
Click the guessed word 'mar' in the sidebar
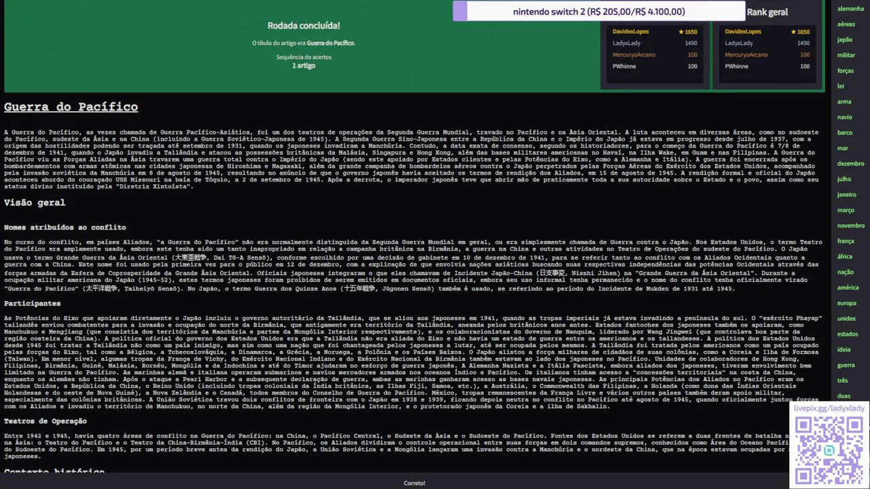click(x=843, y=148)
